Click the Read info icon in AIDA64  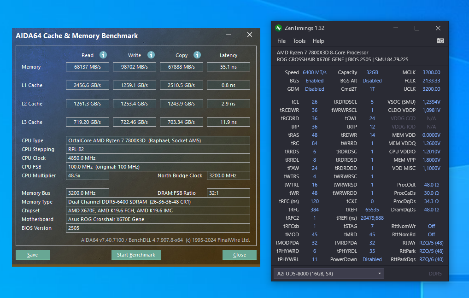(x=103, y=55)
